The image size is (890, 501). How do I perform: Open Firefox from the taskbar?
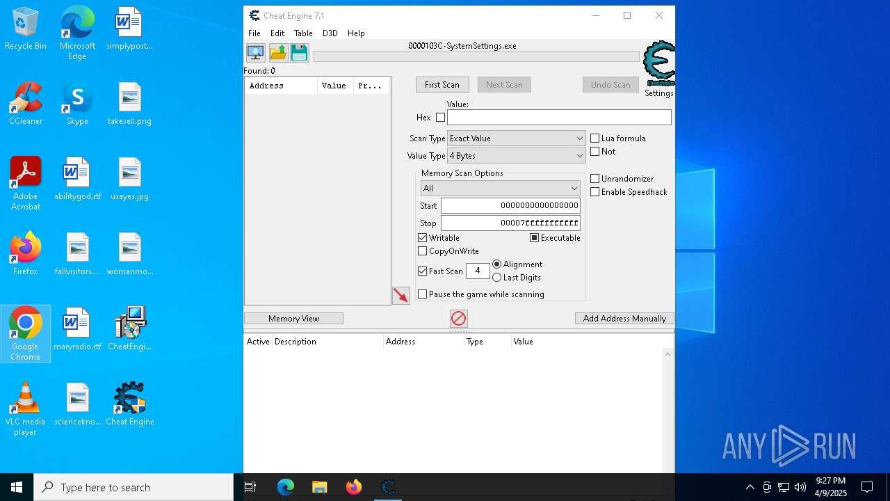(x=354, y=487)
